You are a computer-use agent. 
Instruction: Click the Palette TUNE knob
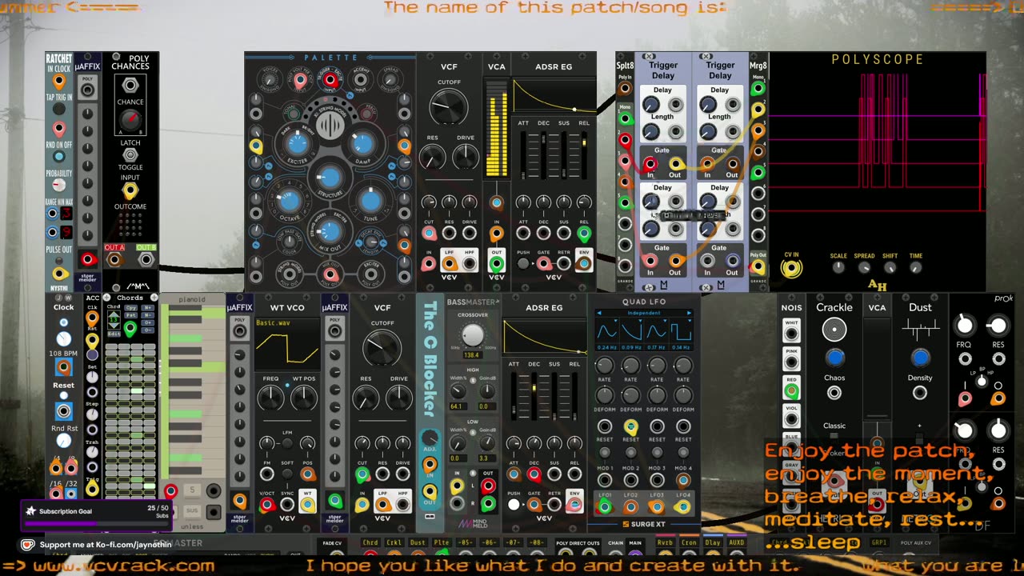tap(370, 200)
